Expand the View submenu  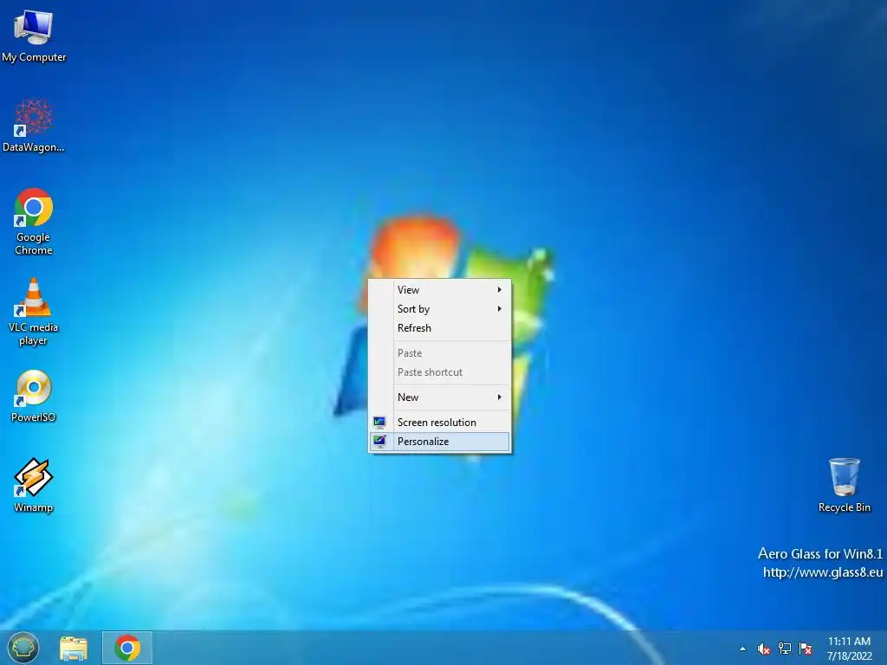pyautogui.click(x=440, y=289)
